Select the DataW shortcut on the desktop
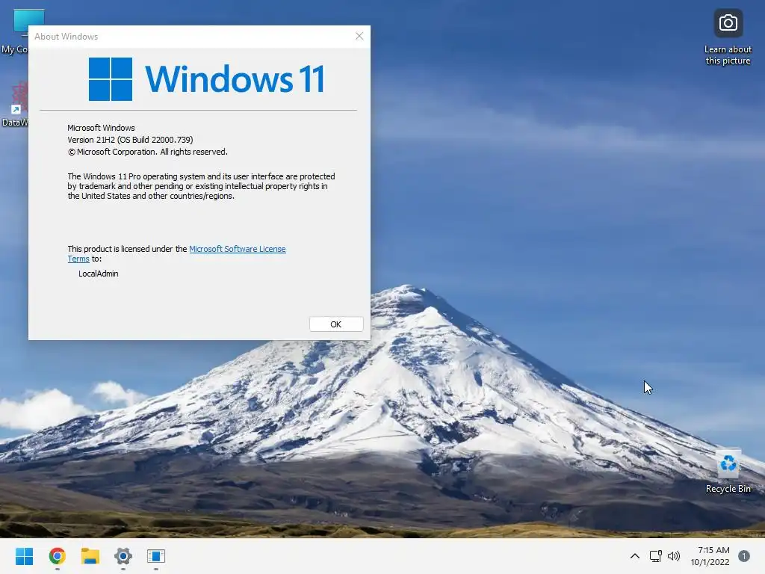The height and width of the screenshot is (574, 765). [x=15, y=105]
